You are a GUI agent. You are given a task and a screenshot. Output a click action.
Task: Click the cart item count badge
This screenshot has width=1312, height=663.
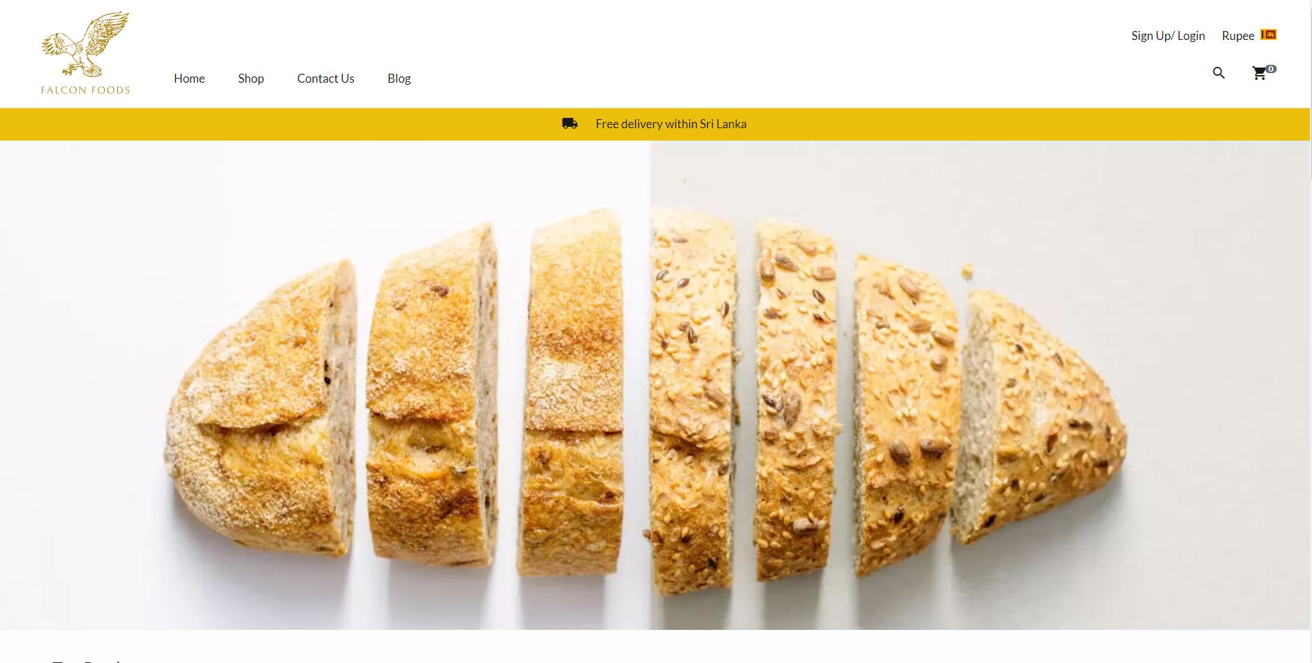[1271, 68]
